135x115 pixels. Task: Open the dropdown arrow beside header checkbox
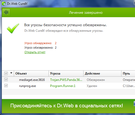click(11, 73)
